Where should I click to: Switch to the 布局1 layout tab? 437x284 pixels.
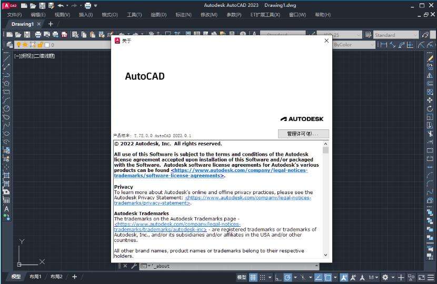coord(35,277)
